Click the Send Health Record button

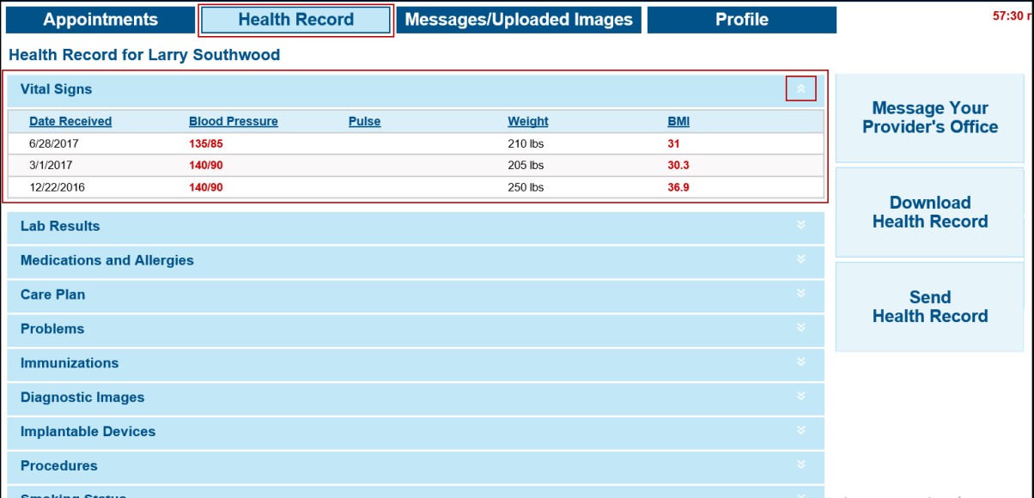coord(930,305)
